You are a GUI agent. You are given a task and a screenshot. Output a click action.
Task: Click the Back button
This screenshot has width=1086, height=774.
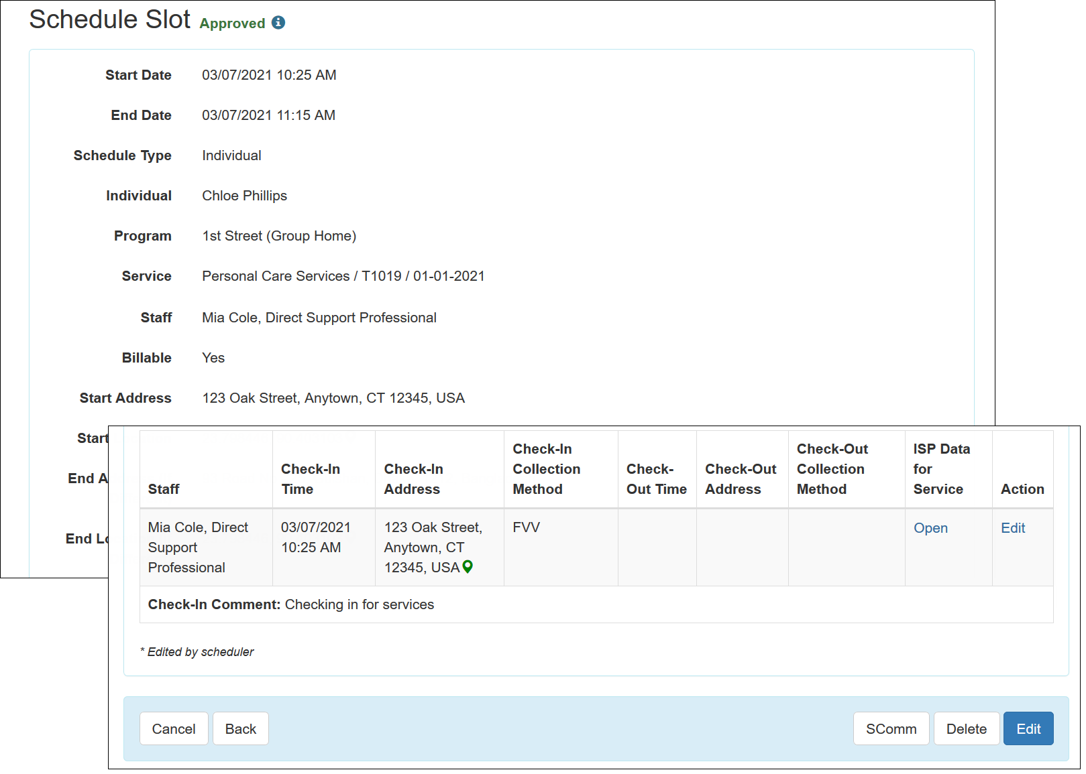point(241,728)
